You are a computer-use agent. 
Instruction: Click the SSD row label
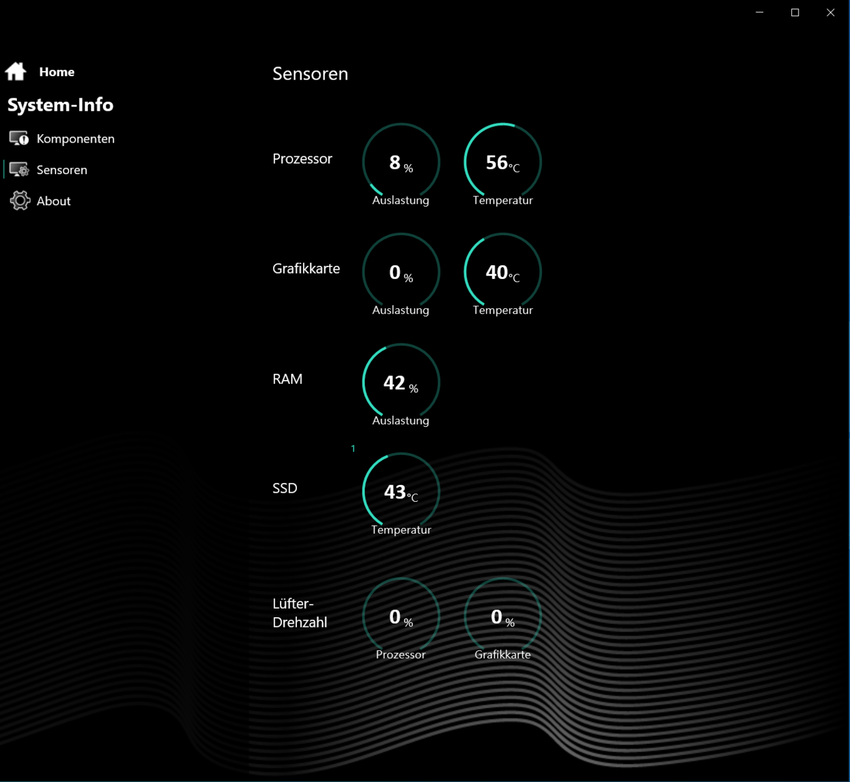coord(285,489)
